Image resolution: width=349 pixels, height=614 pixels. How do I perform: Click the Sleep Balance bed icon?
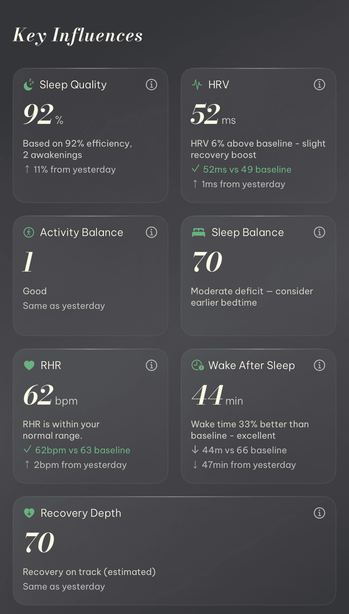(199, 232)
